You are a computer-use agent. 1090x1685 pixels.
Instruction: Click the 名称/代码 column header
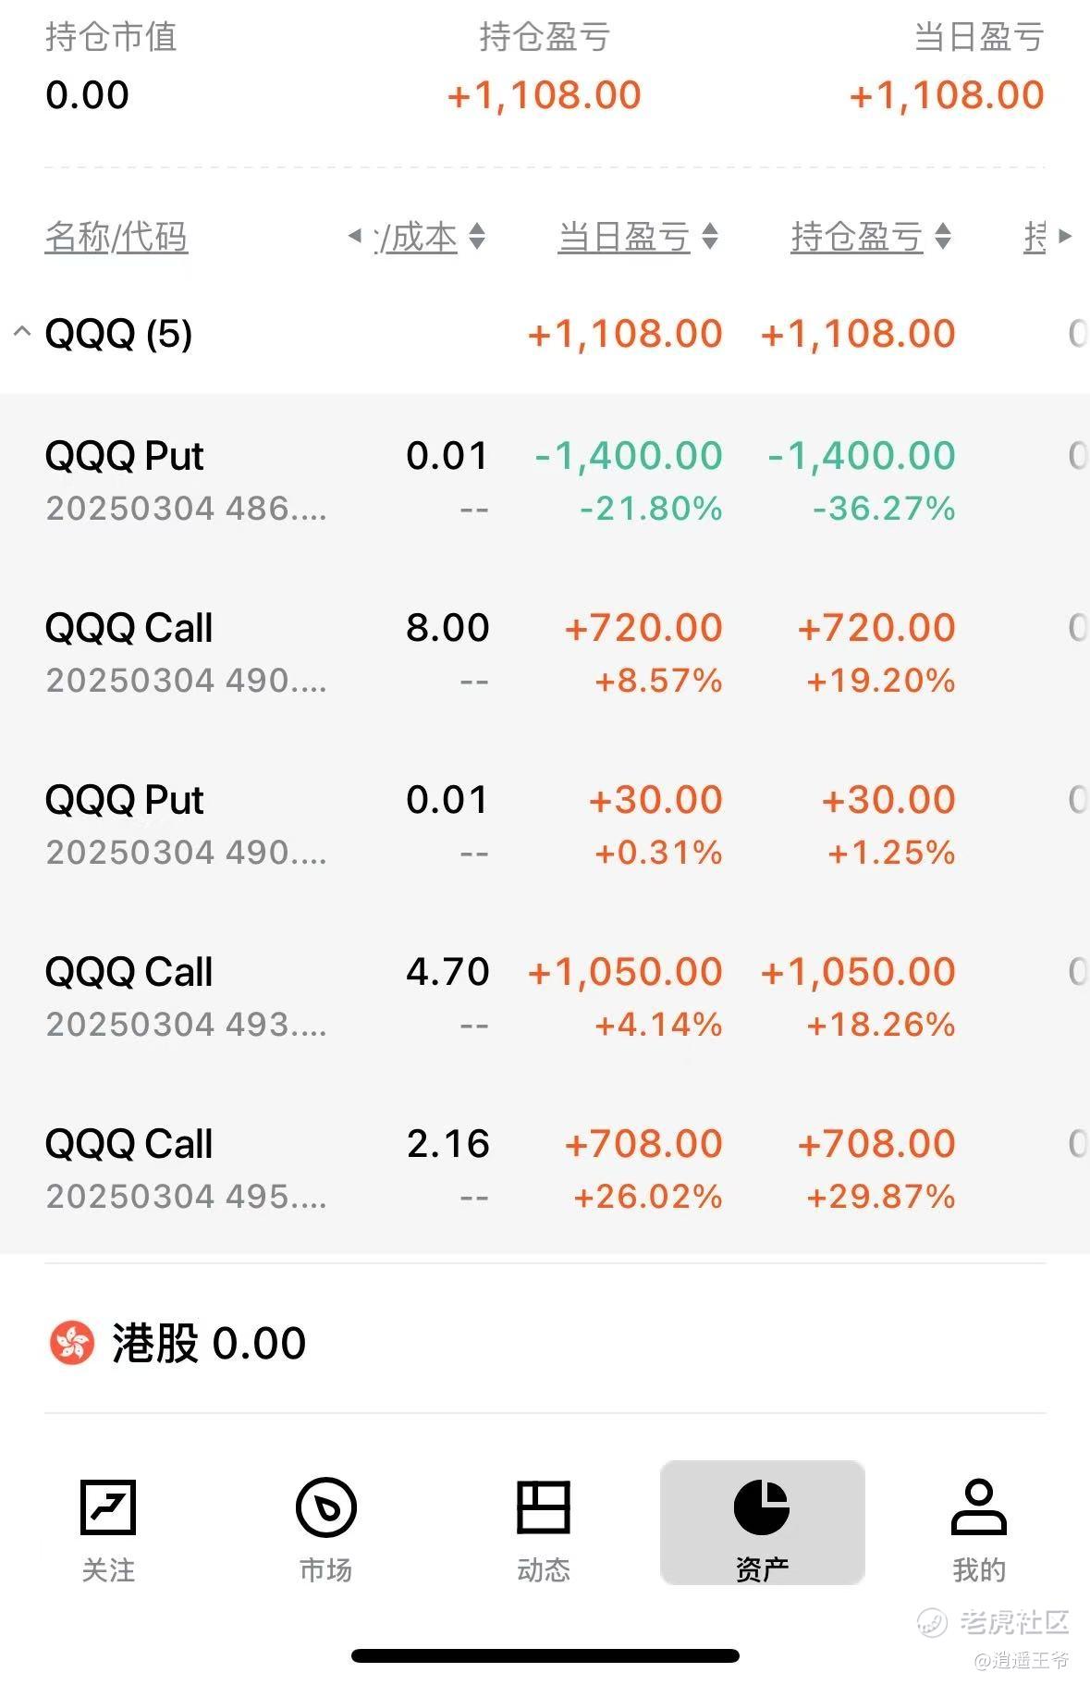116,237
